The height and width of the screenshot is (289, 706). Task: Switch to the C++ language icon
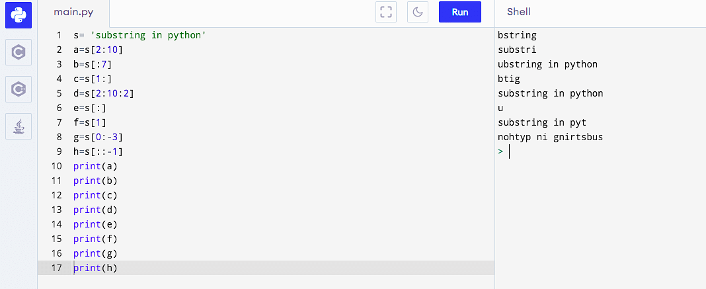tap(19, 89)
